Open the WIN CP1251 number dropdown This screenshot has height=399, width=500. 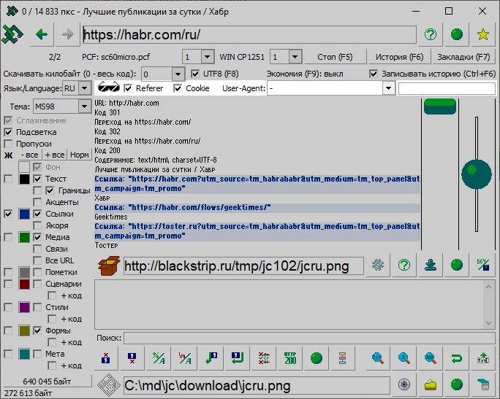[x=295, y=57]
